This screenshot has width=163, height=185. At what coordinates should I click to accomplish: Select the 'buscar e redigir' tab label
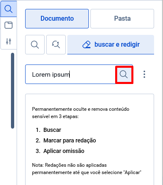(117, 45)
